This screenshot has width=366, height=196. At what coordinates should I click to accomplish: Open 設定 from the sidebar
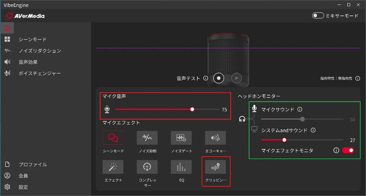point(23,187)
